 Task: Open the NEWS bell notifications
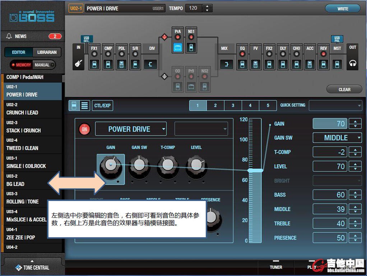[9, 36]
